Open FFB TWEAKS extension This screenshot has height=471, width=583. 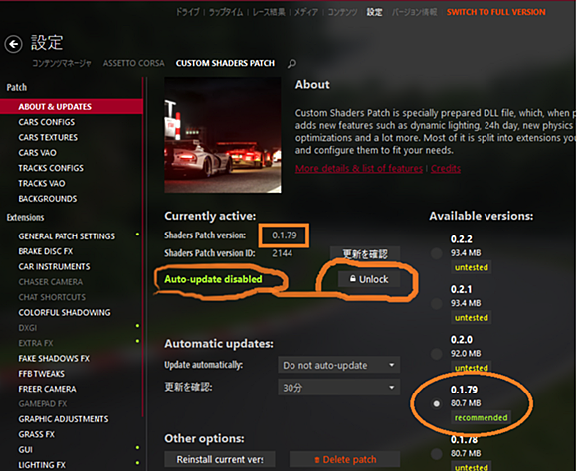click(41, 374)
